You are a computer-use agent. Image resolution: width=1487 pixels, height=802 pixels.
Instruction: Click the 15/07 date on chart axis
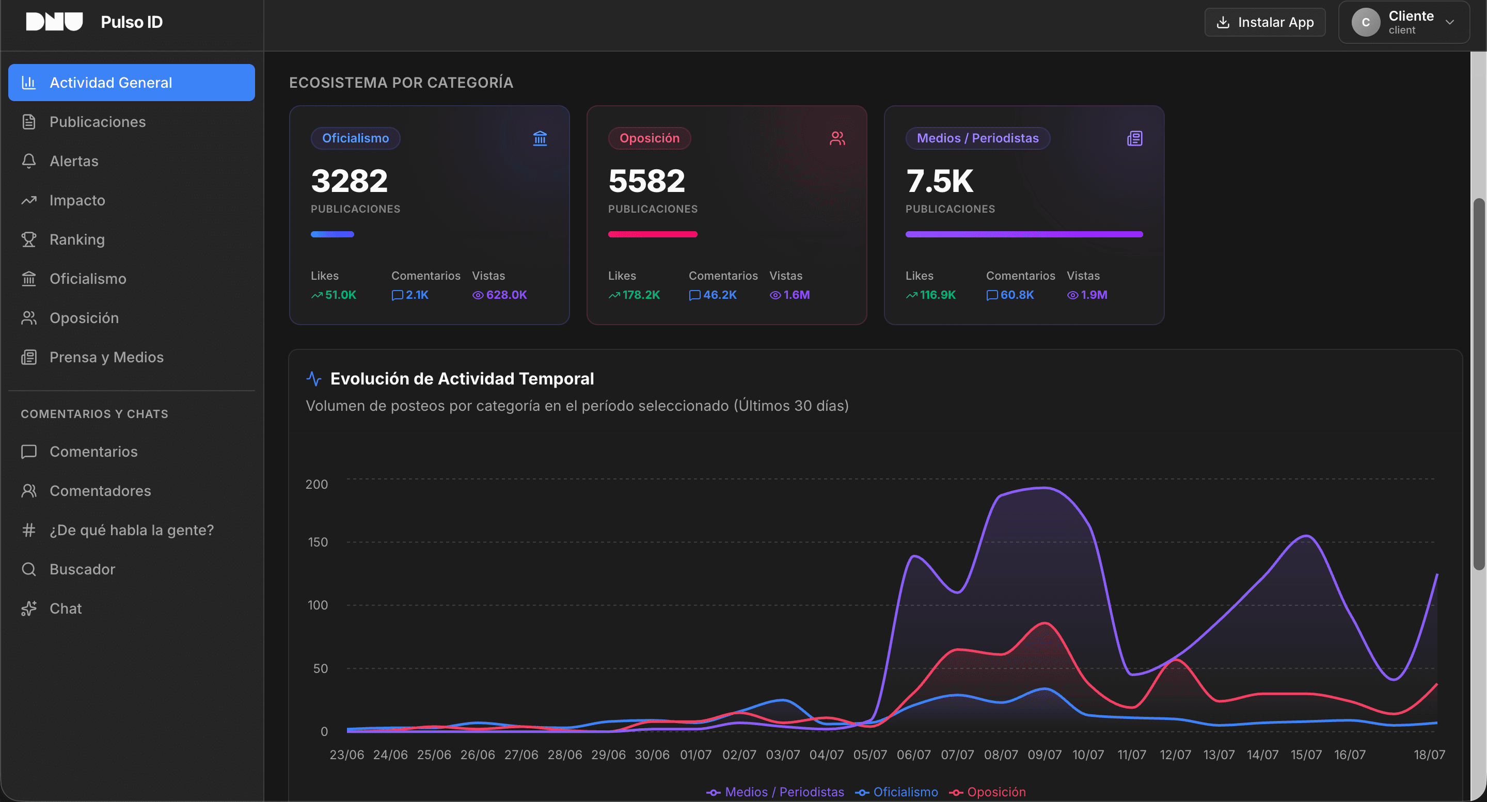pos(1306,755)
